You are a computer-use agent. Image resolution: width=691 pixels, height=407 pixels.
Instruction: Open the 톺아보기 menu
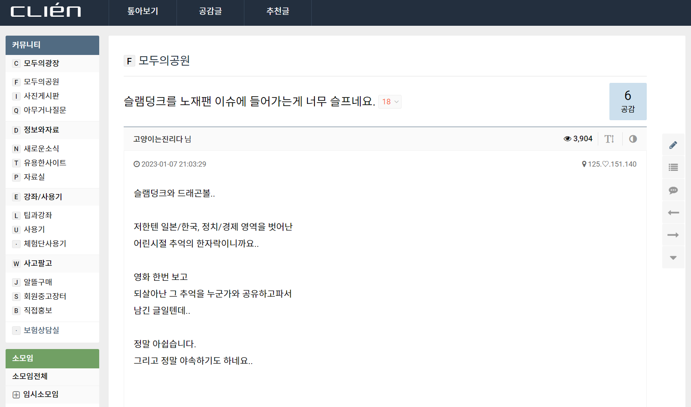point(143,12)
